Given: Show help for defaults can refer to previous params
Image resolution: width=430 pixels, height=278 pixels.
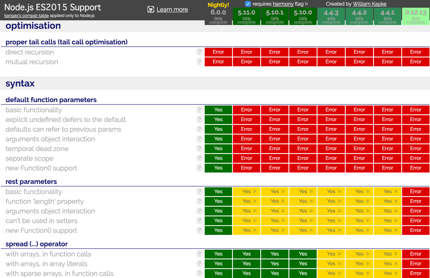Looking at the screenshot, I should [x=200, y=129].
